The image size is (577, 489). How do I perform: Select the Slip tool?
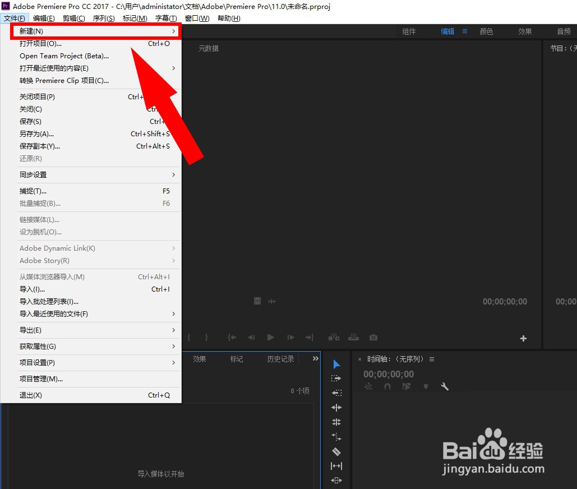[336, 466]
